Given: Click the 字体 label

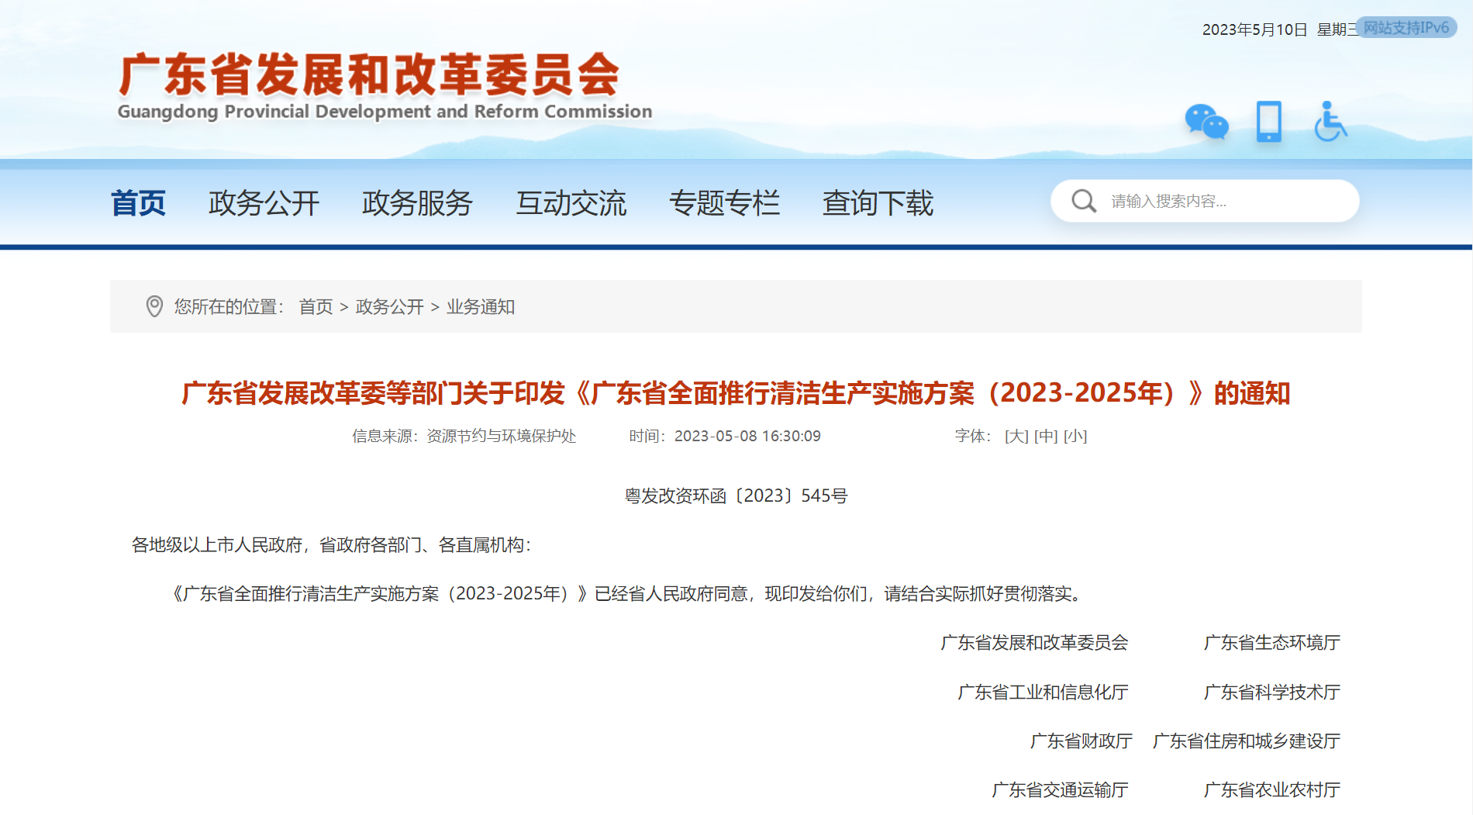Looking at the screenshot, I should click(x=973, y=437).
